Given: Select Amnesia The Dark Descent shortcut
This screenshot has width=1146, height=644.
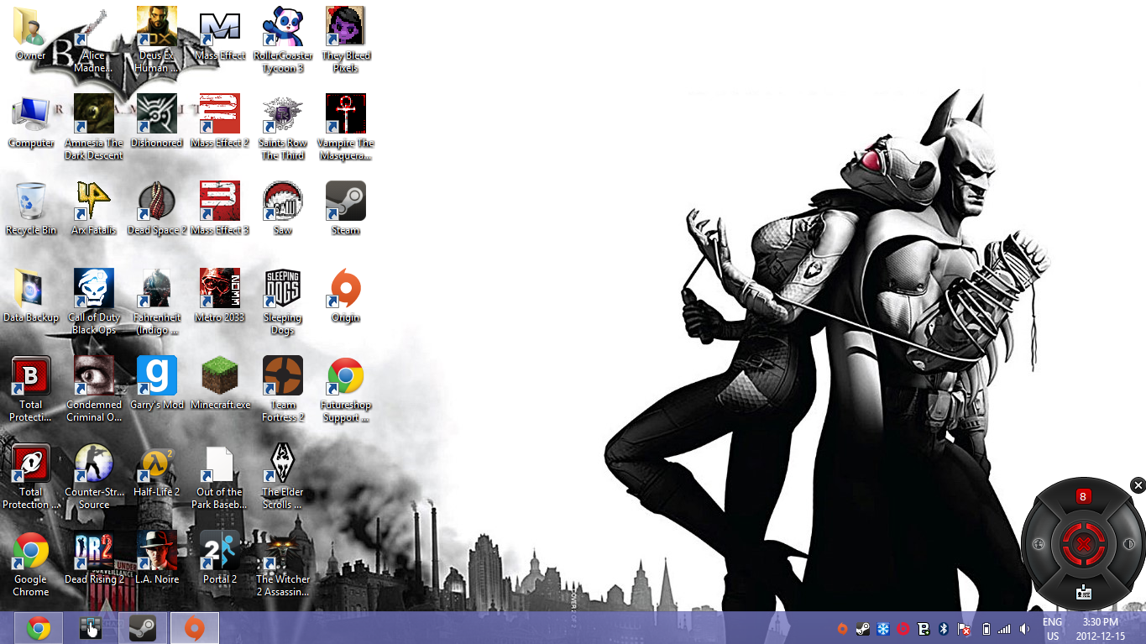Looking at the screenshot, I should (94, 128).
